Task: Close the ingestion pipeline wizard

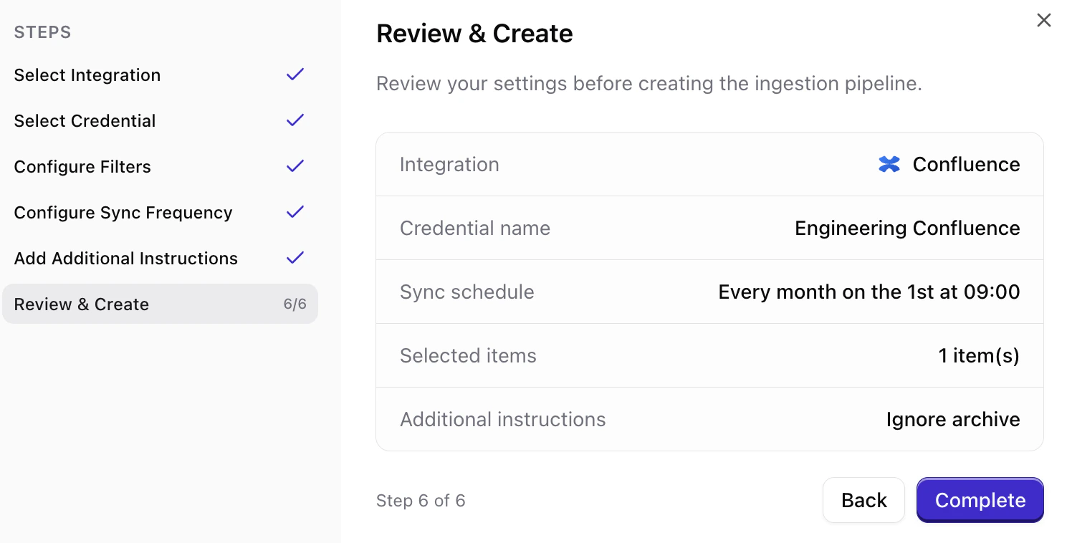Action: [1044, 20]
